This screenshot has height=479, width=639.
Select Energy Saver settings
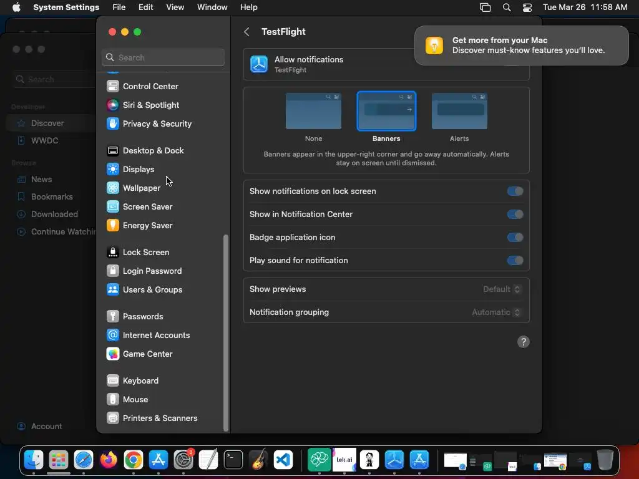(139, 226)
